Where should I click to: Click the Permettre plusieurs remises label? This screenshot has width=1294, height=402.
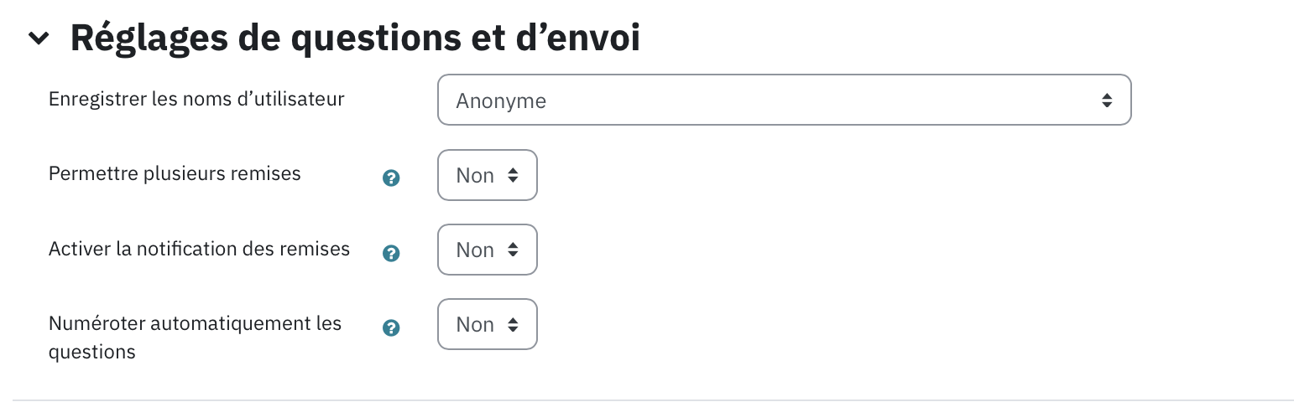pos(175,173)
